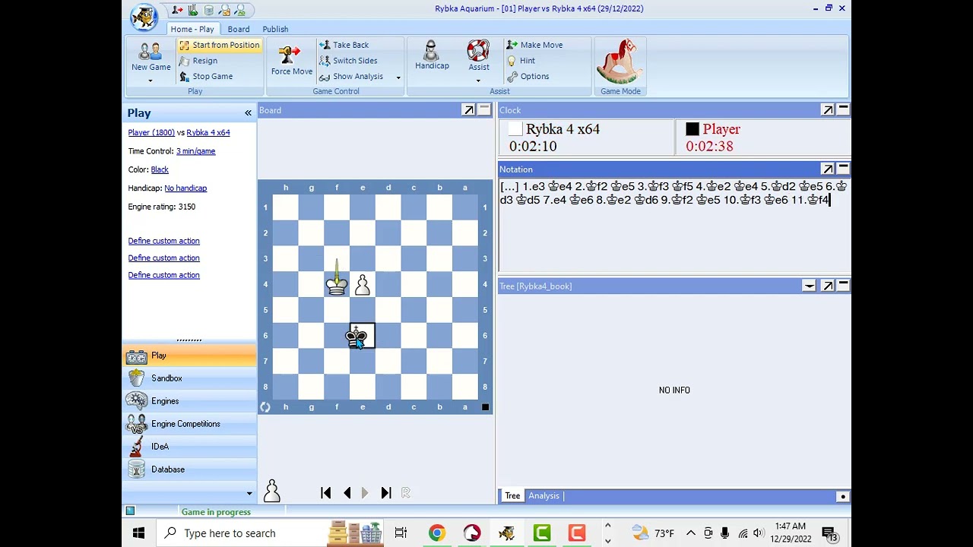973x547 pixels.
Task: Collapse the Play sidebar panel
Action: point(248,113)
